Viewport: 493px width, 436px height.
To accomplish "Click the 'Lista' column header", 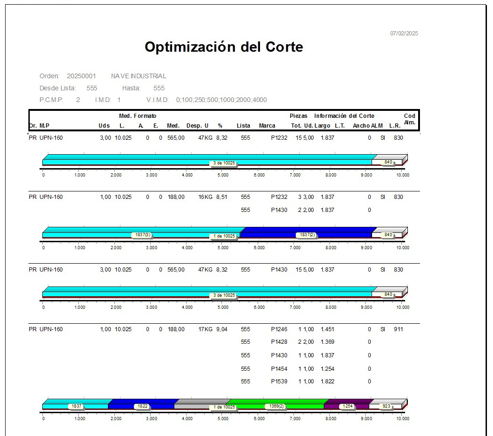I will (243, 125).
